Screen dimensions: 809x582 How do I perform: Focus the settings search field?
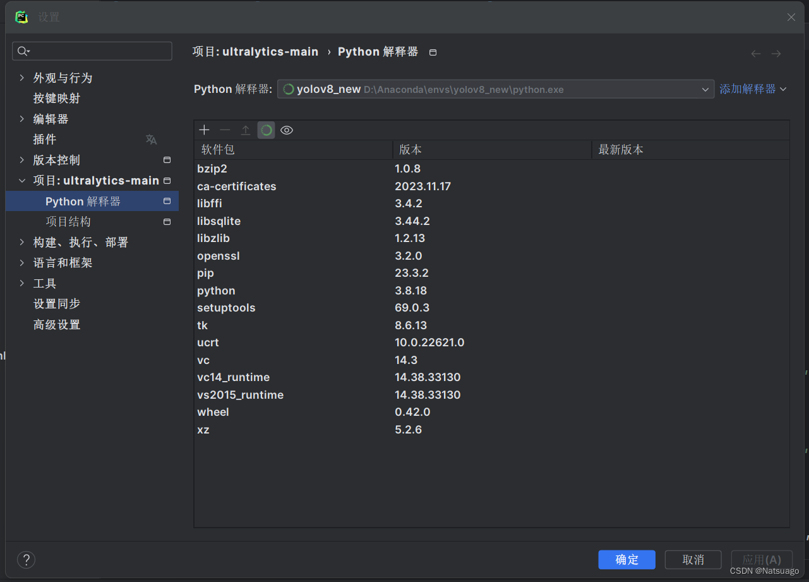pos(92,51)
